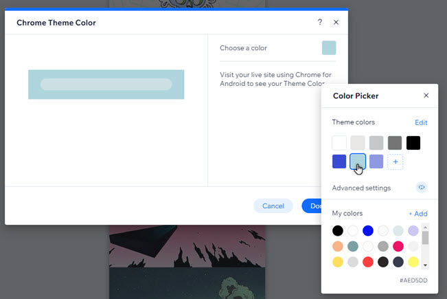This screenshot has width=447, height=299.
Task: Click Add next to My colors
Action: (418, 213)
